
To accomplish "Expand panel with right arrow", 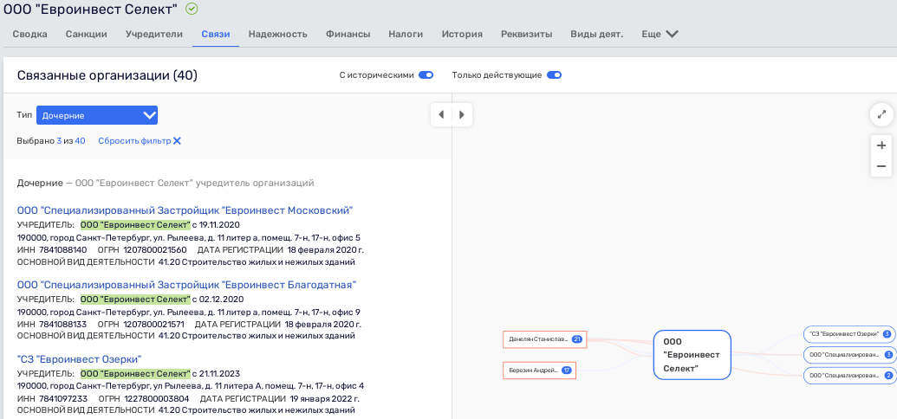I will point(462,114).
